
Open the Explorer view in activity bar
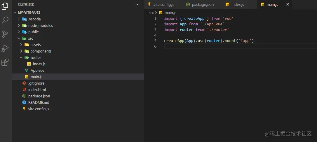(5, 6)
